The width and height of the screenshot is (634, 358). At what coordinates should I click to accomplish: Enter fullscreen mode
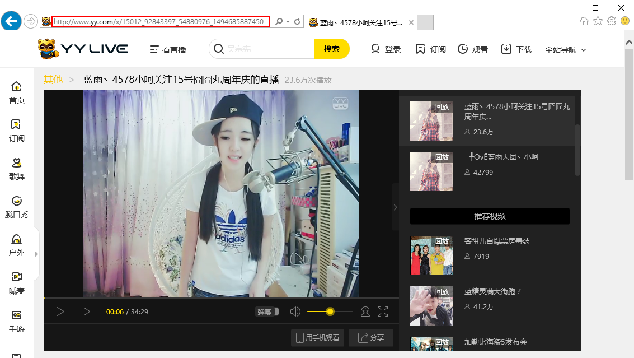(x=383, y=311)
